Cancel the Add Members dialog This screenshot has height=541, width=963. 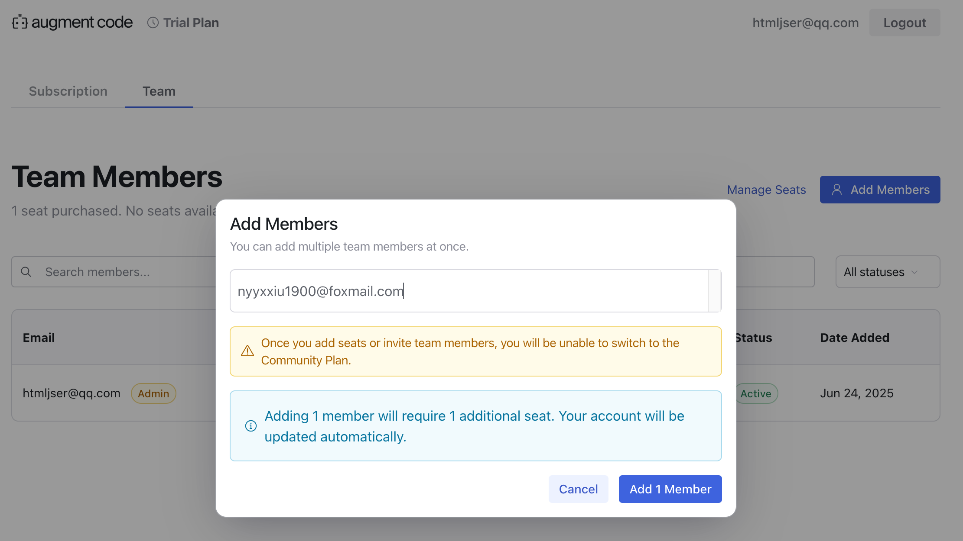click(578, 489)
